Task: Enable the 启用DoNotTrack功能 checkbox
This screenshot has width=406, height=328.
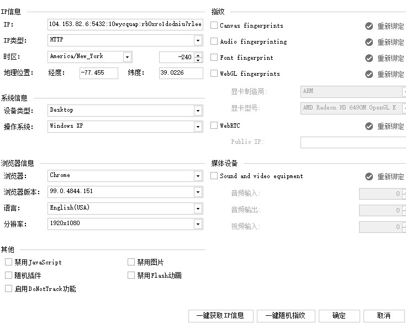Action: (8, 288)
